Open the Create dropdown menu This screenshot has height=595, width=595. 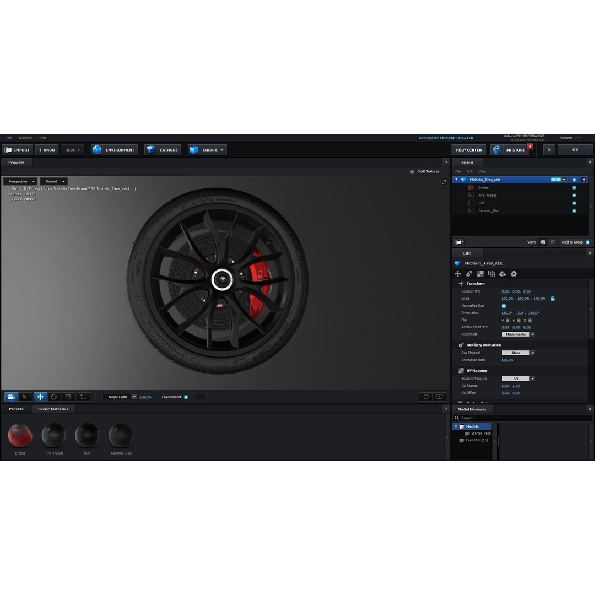tap(207, 150)
